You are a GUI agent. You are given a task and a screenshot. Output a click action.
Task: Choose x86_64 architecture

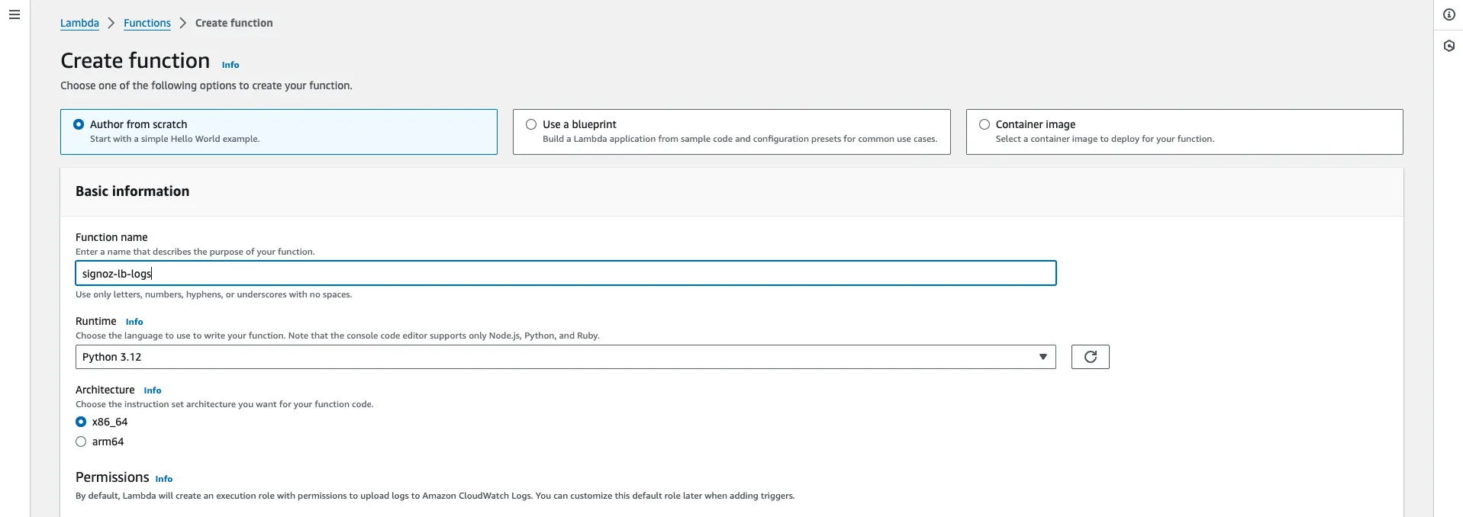81,422
